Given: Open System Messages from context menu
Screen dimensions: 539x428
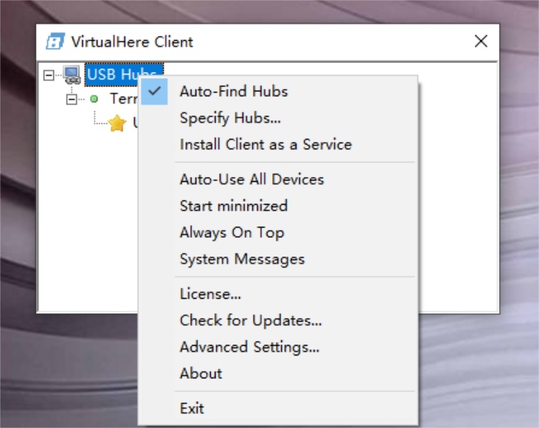Looking at the screenshot, I should point(278,259).
